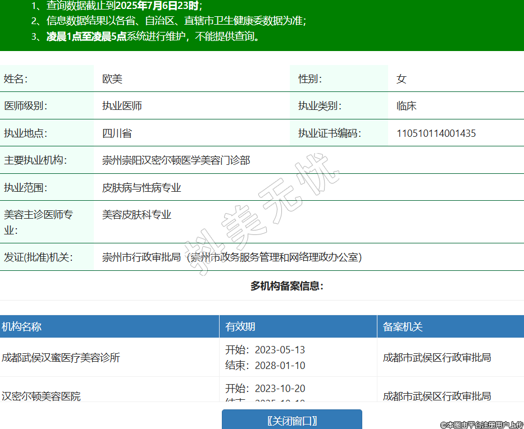Viewport: 524px width, 429px height.
Task: Click the 汉密尔顿美容医院 institution entry
Action: [x=41, y=396]
